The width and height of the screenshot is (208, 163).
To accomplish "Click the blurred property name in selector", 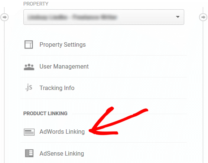I will 72,17.
